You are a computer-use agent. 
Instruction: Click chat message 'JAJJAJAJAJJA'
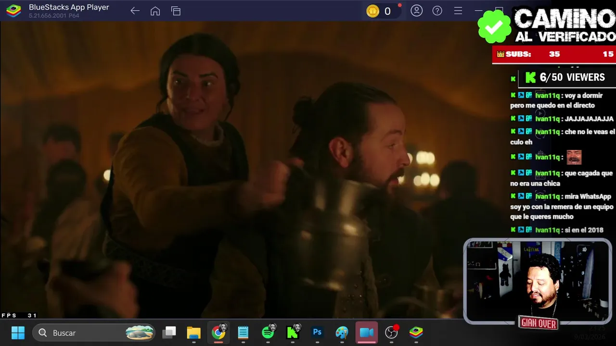pyautogui.click(x=562, y=119)
